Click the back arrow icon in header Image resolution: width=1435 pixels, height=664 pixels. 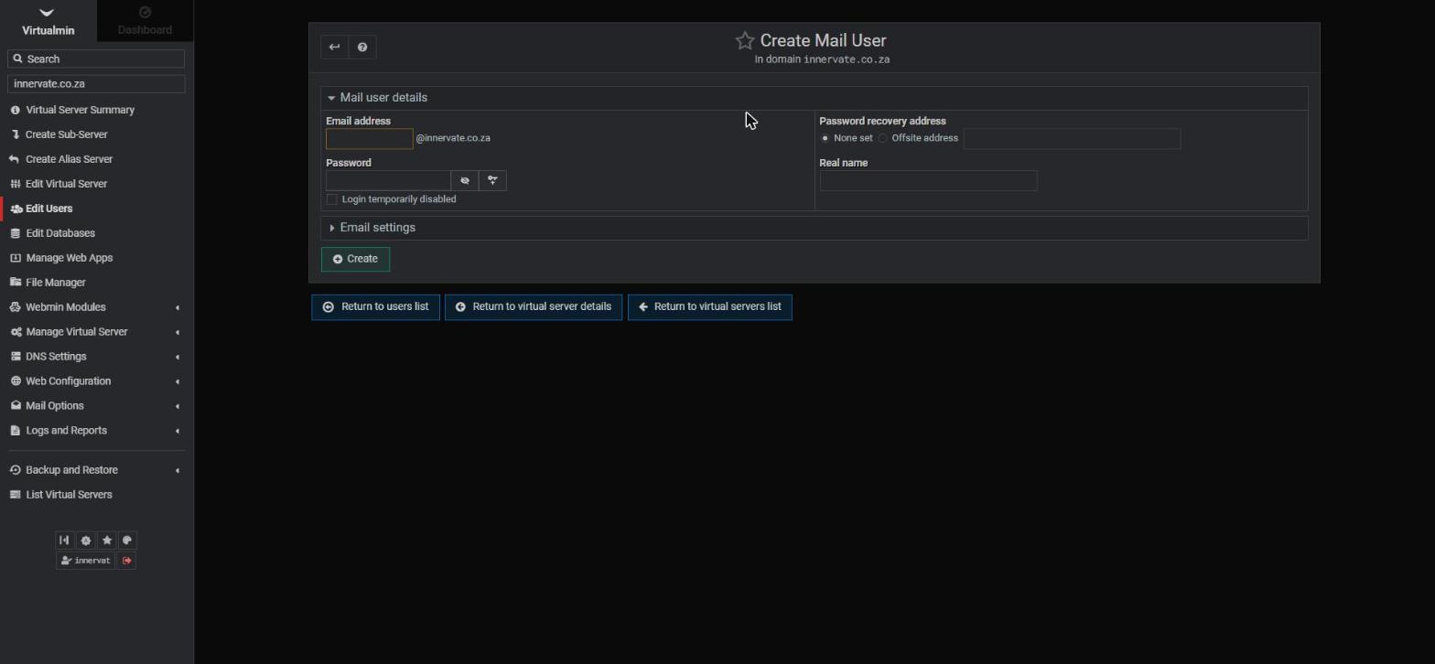pyautogui.click(x=334, y=48)
